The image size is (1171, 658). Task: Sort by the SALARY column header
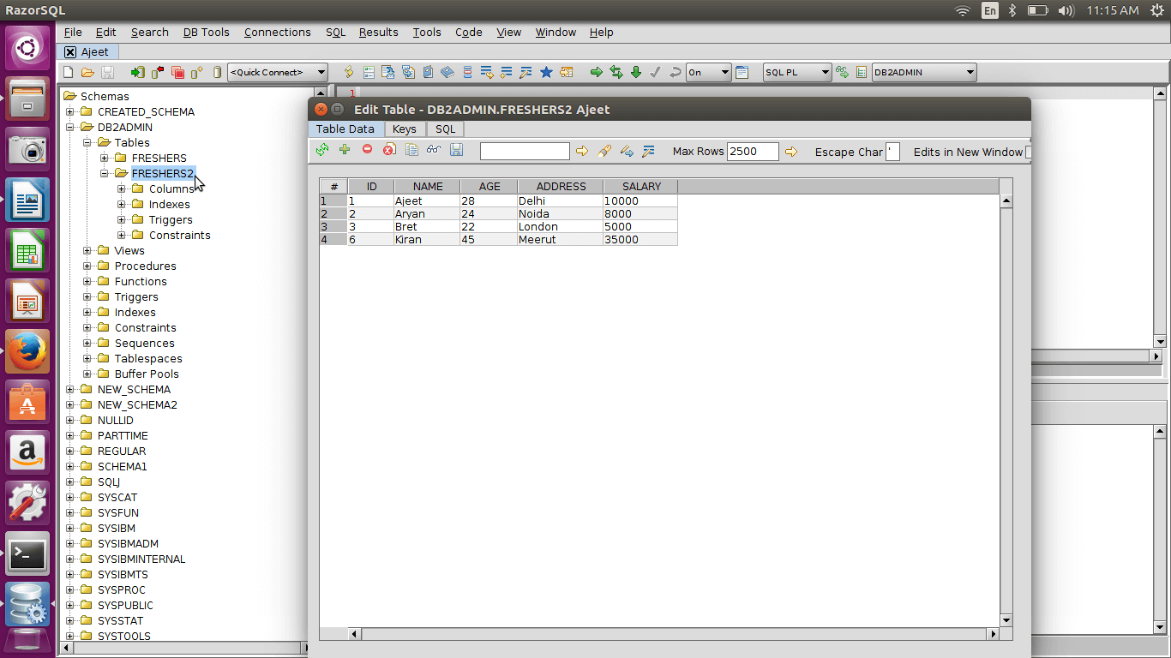640,187
